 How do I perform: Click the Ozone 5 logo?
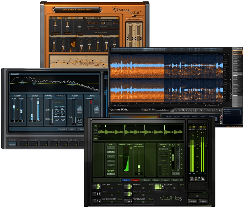click(171, 198)
